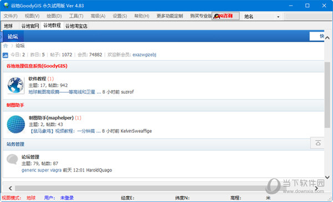
Task: Click the username KelvinSweaffige
Action: (x=136, y=131)
